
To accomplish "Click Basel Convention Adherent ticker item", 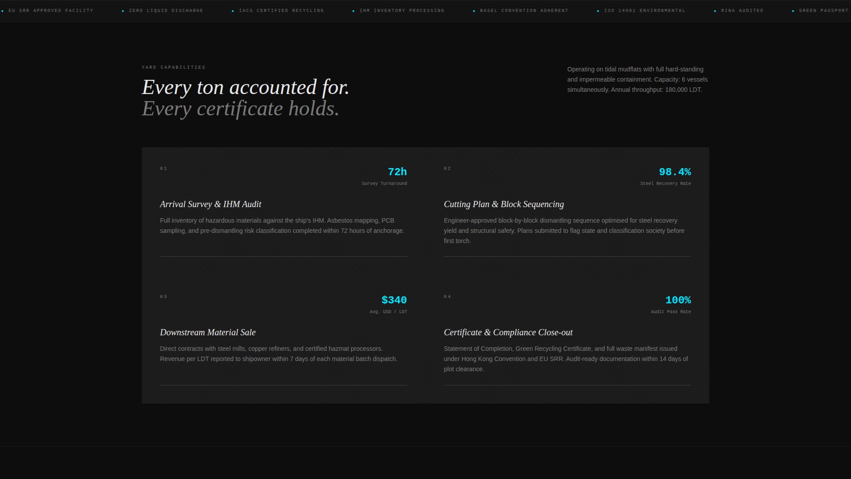I will pos(524,10).
